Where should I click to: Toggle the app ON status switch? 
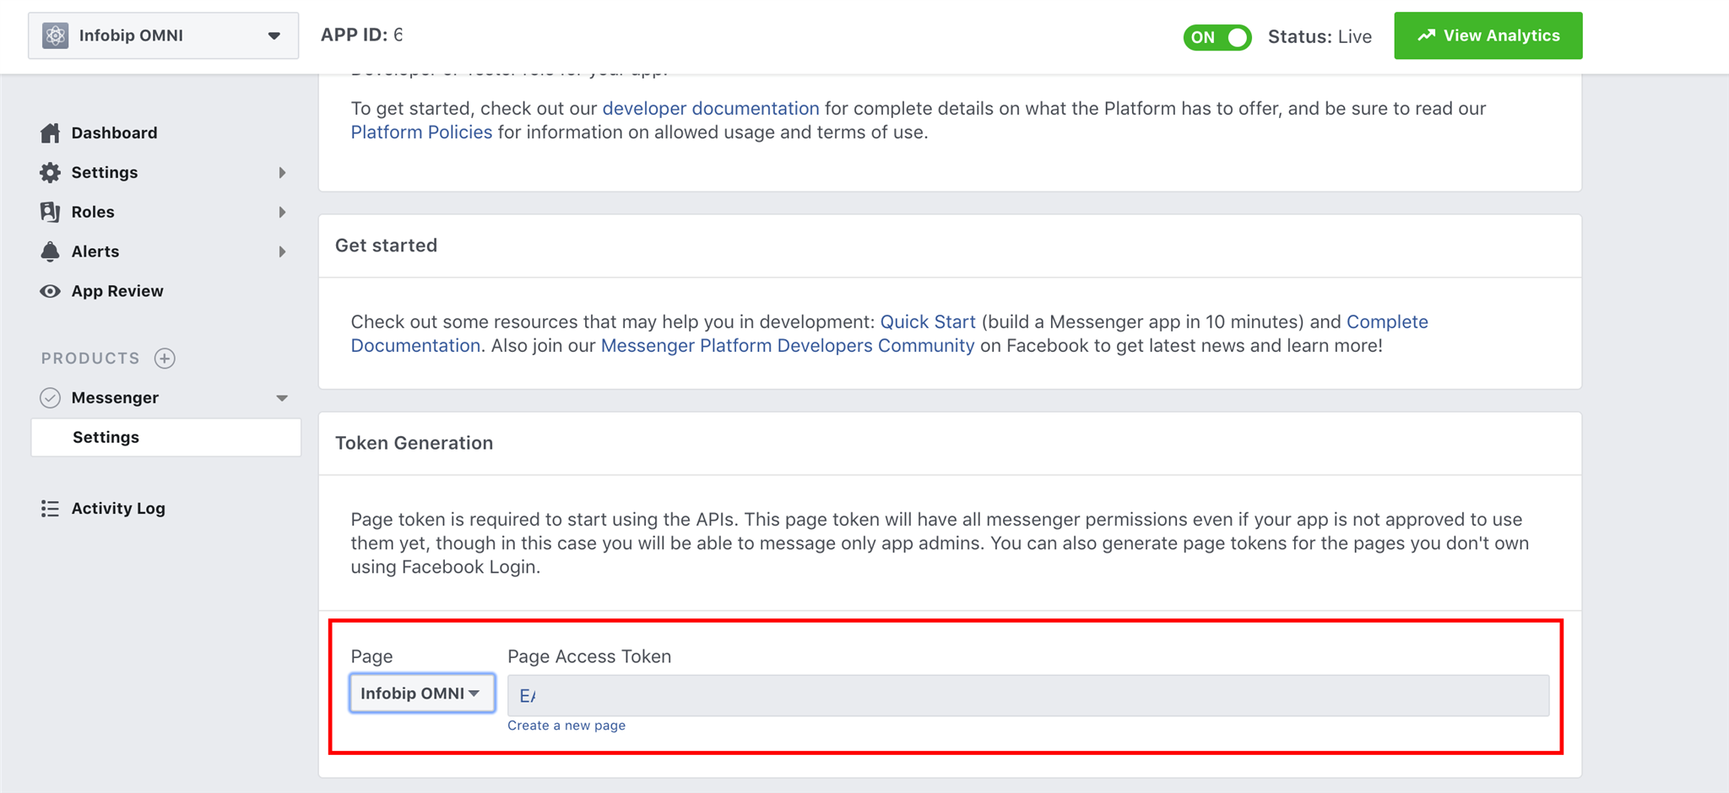click(1217, 37)
